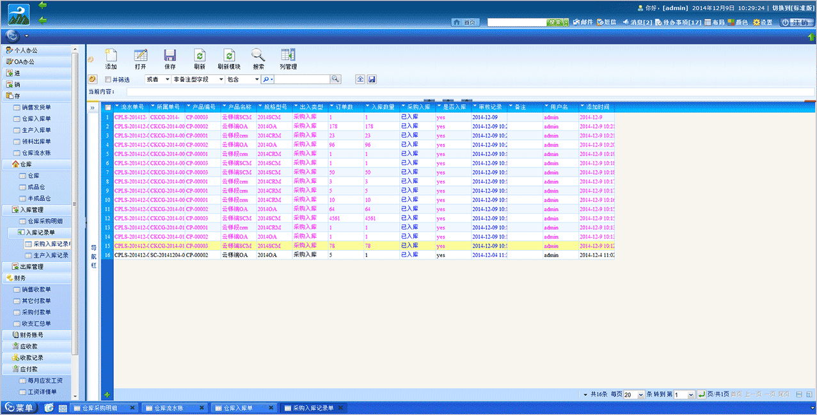
Task: Click the green go arrow beside page selector
Action: pyautogui.click(x=701, y=395)
